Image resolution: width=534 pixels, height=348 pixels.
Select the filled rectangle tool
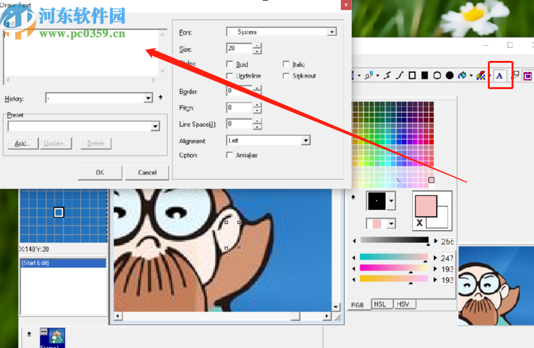point(424,76)
